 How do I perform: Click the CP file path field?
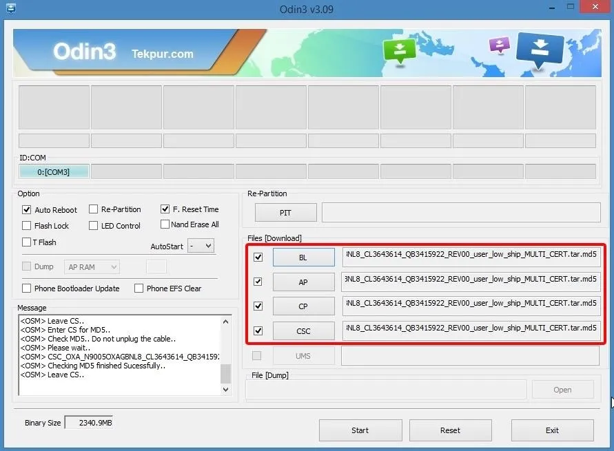pos(471,306)
